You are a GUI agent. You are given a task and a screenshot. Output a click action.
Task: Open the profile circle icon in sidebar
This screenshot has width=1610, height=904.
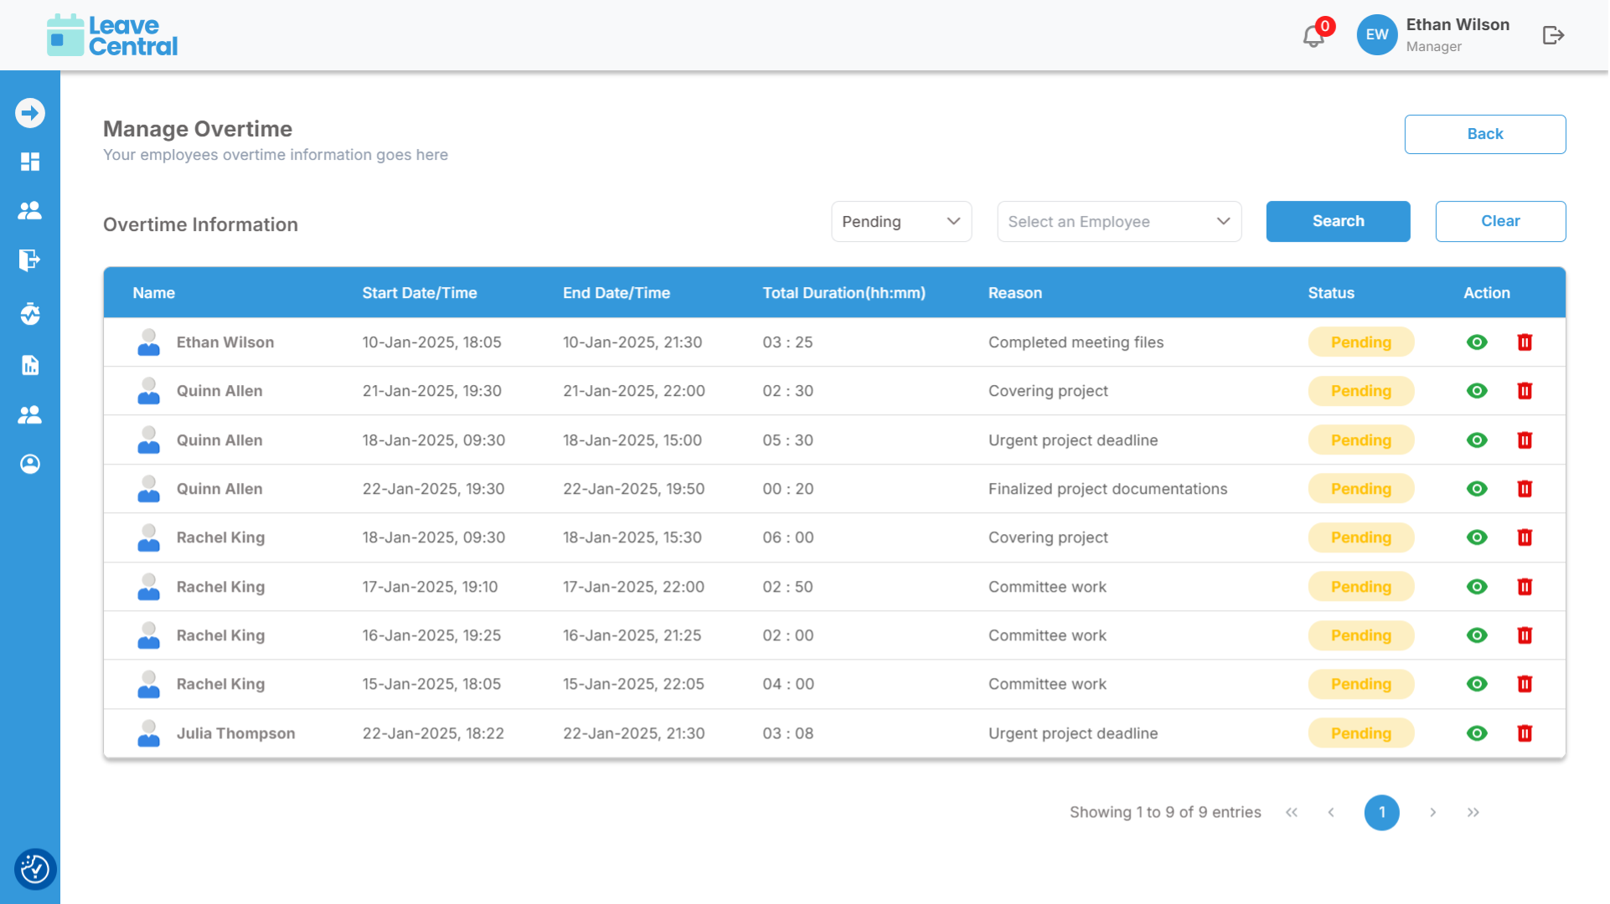tap(30, 464)
